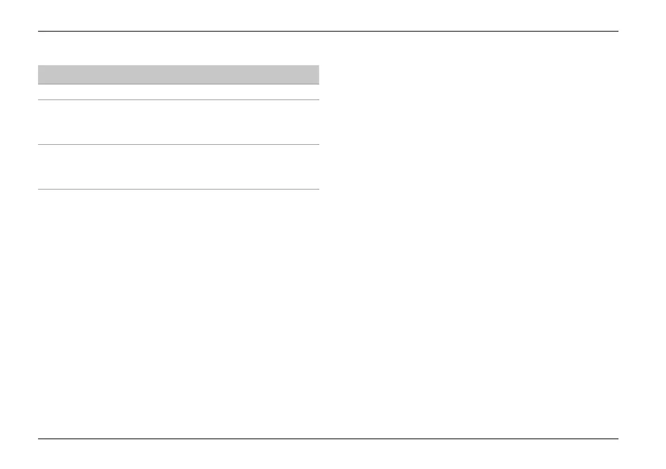Select the last tall empty table row

click(x=178, y=167)
